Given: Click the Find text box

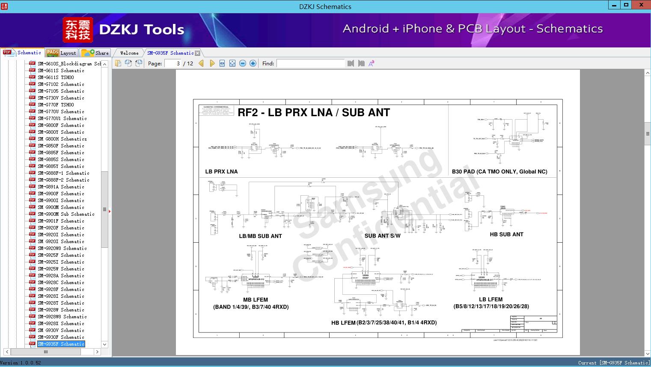Looking at the screenshot, I should pyautogui.click(x=310, y=63).
